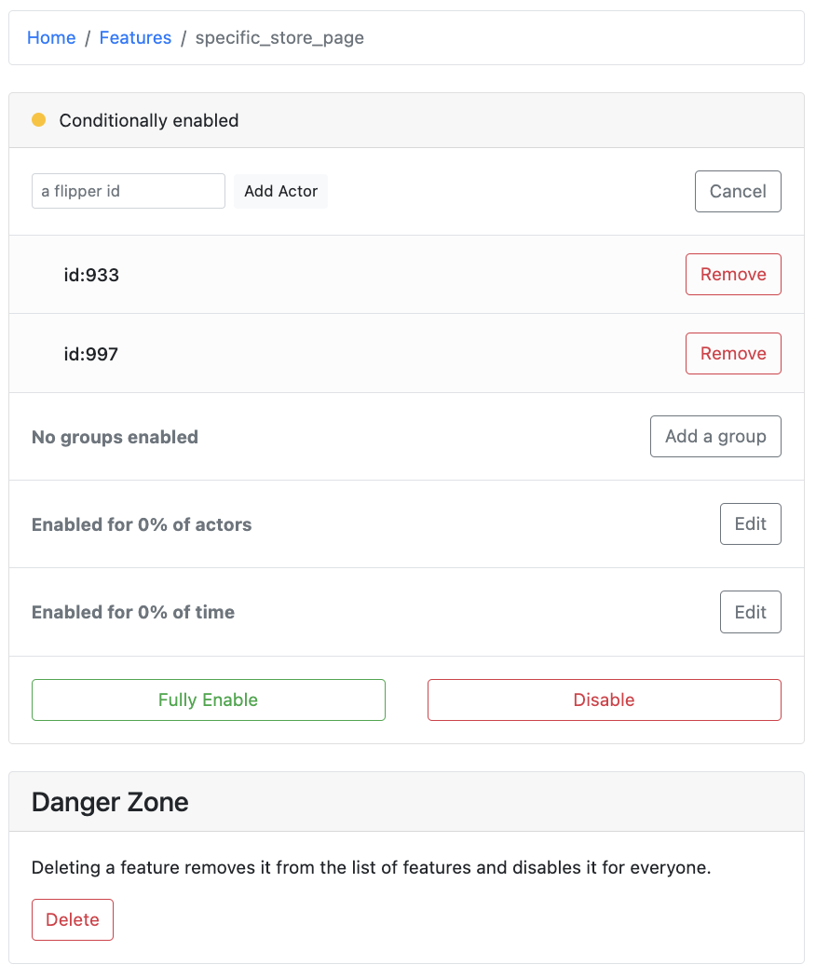
Task: Focus the flipper id input field
Action: 129,191
